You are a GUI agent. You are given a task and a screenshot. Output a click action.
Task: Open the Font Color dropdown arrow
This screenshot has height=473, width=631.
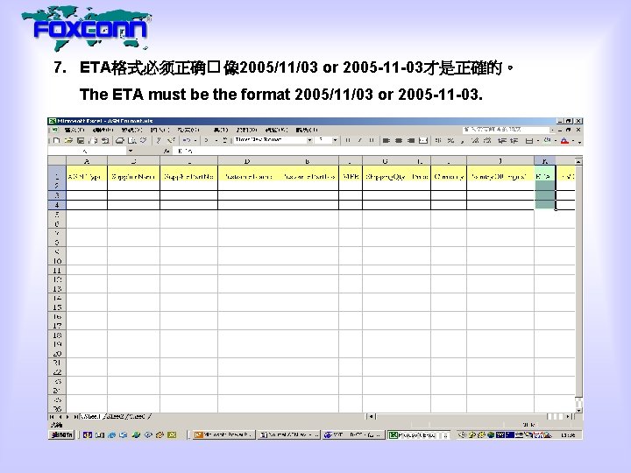pos(573,140)
